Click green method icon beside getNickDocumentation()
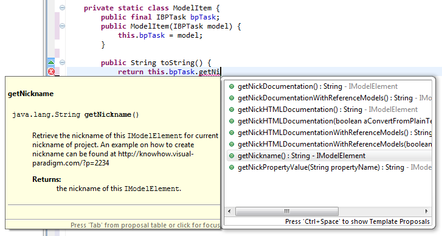The image size is (442, 236). (232, 86)
